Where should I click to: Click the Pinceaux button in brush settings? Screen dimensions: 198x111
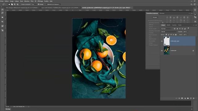tap(155, 17)
